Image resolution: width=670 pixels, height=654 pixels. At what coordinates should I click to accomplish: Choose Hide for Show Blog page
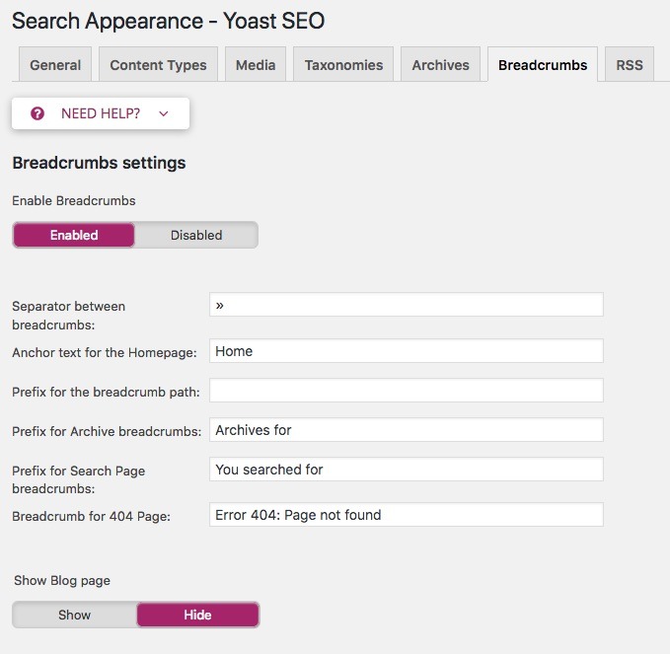pyautogui.click(x=197, y=615)
